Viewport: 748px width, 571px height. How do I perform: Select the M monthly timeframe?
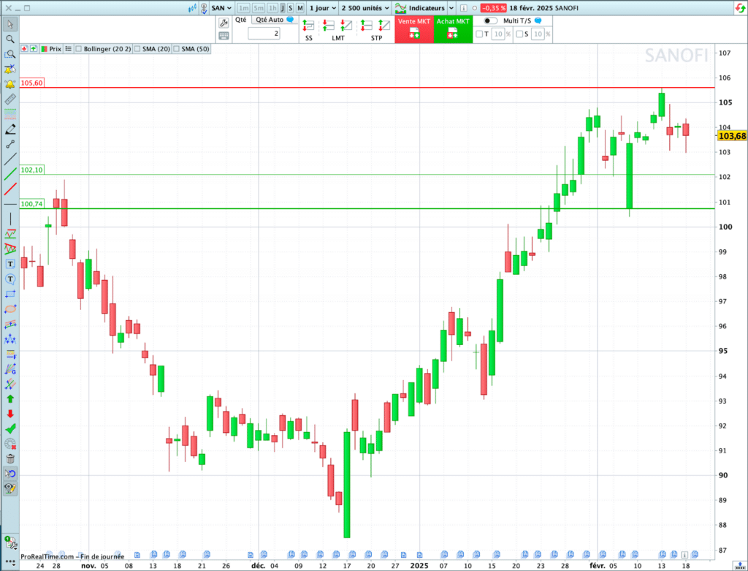(300, 8)
